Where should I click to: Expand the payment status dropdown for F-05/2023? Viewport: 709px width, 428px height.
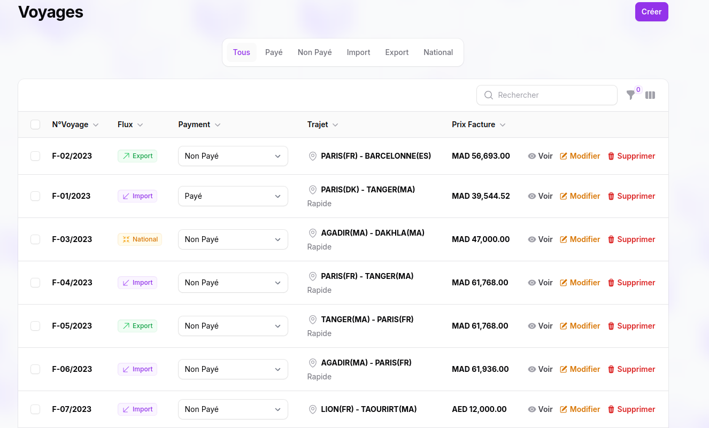click(233, 326)
